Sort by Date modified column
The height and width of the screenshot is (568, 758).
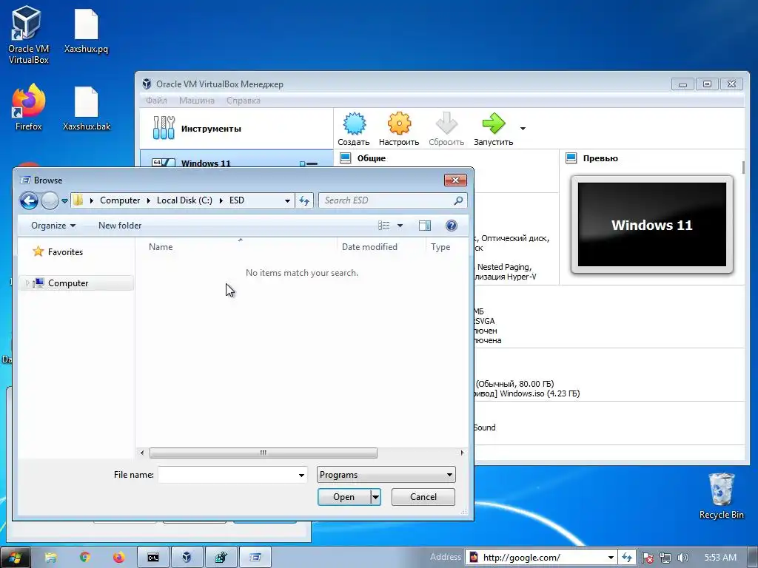[369, 247]
